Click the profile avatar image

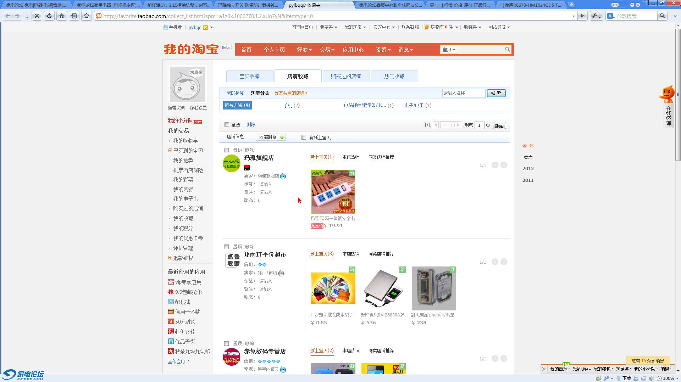pos(187,84)
